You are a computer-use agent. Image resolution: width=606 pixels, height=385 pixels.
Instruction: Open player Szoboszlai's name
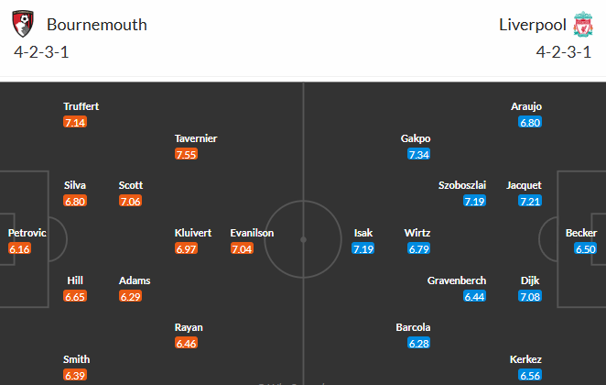pos(462,185)
